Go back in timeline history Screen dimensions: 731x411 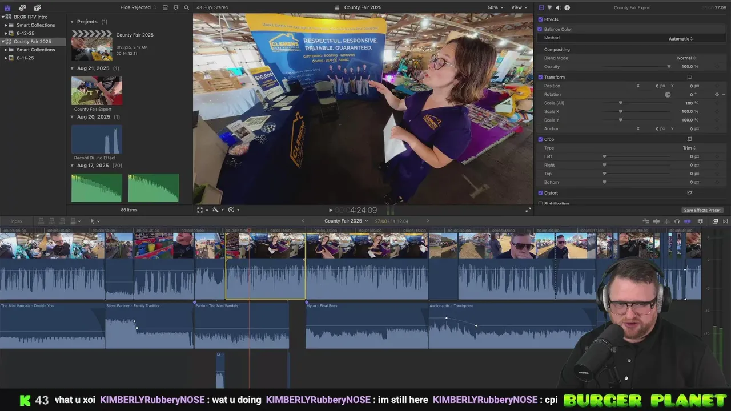[x=303, y=221]
